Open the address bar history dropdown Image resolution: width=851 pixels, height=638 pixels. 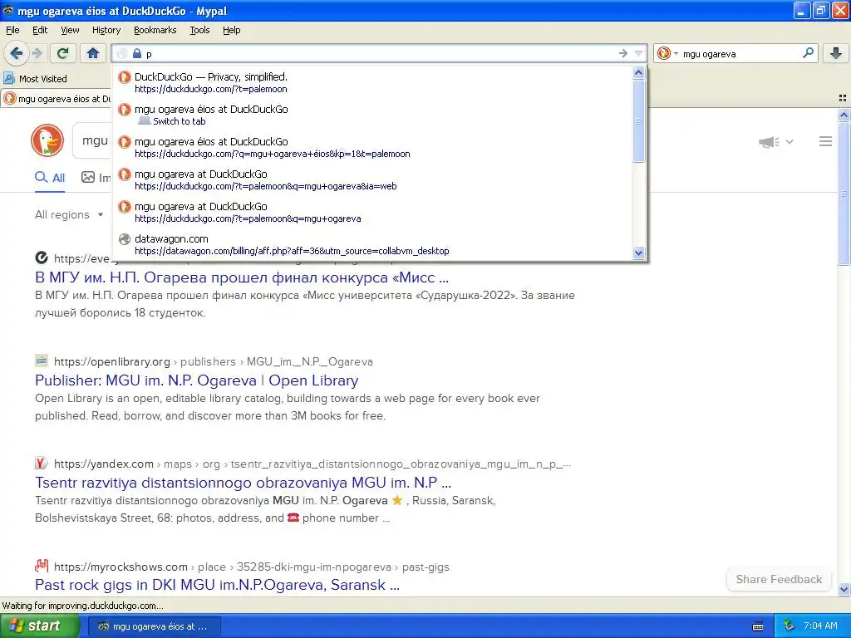coord(639,53)
